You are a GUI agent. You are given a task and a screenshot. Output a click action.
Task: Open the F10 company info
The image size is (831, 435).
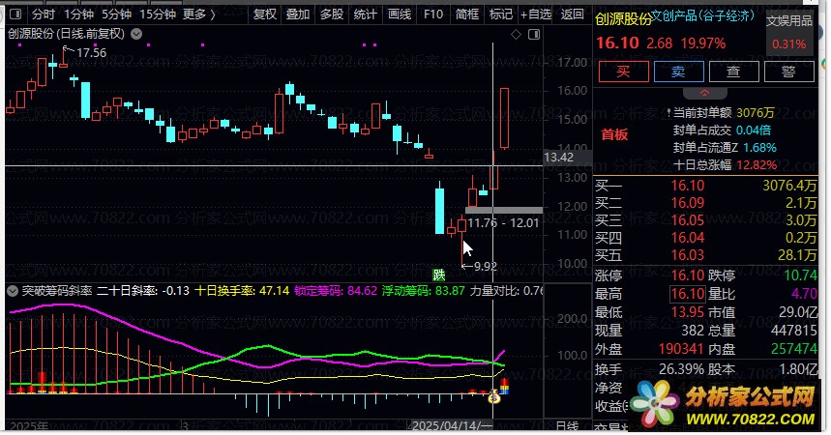click(433, 14)
